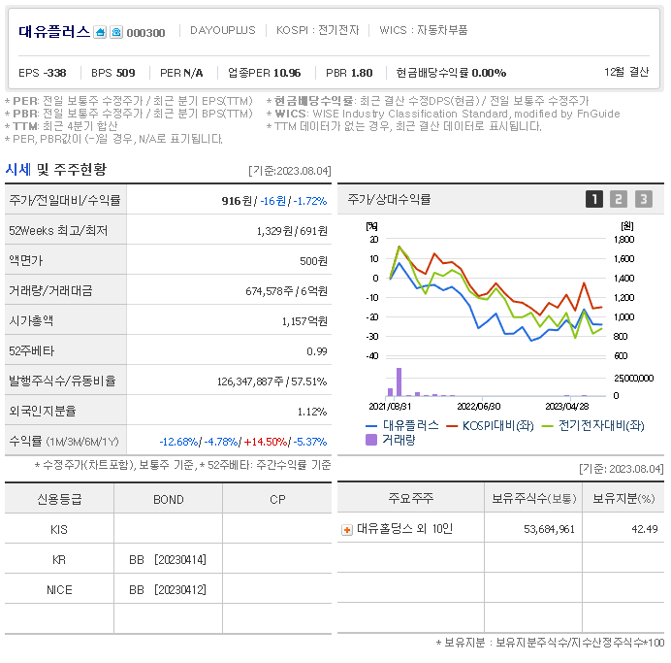Switch chart to tab 3
Image resolution: width=671 pixels, height=663 pixels.
point(644,199)
